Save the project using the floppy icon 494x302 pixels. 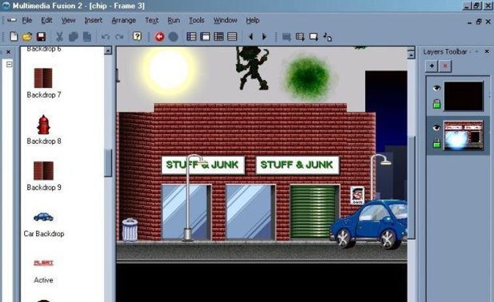tap(41, 37)
